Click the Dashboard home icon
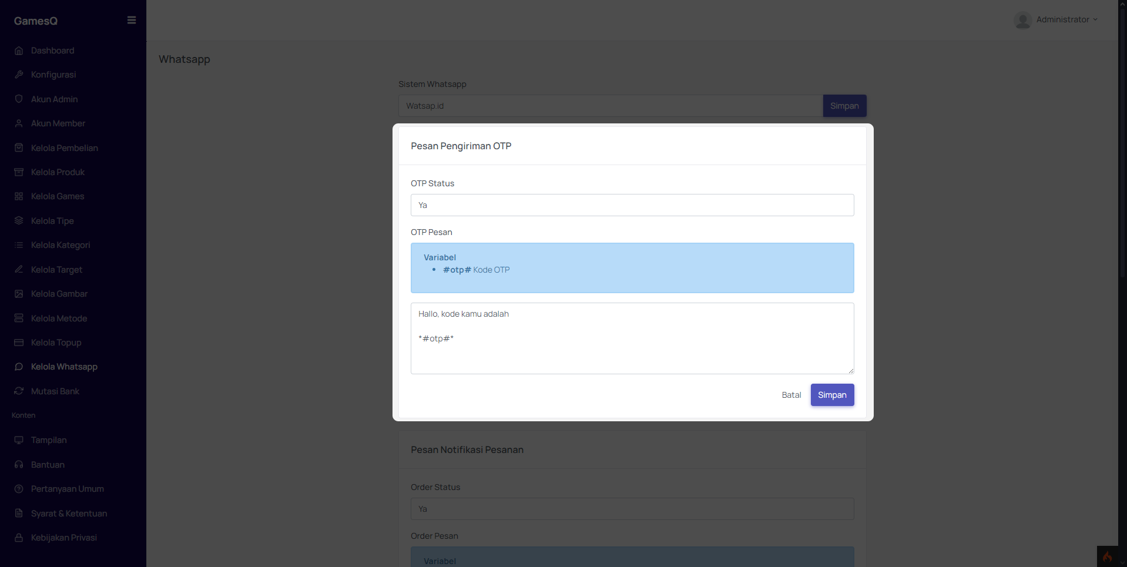Image resolution: width=1127 pixels, height=567 pixels. tap(19, 51)
